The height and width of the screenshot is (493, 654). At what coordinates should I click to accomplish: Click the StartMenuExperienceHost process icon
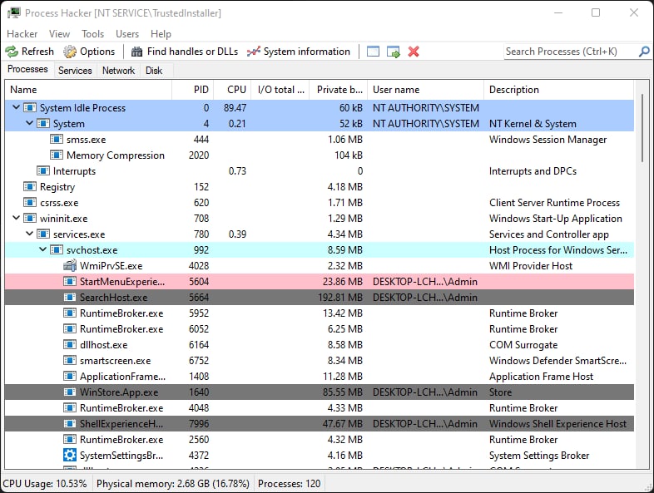pyautogui.click(x=70, y=281)
